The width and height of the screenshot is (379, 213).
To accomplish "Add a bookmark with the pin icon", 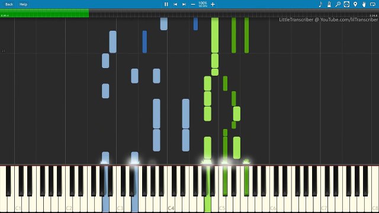I will (355, 4).
